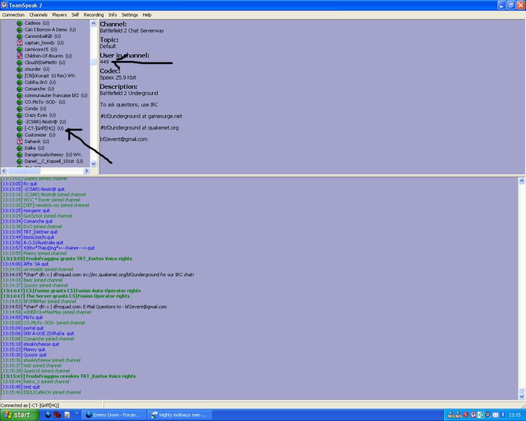Switch to Enemy Down - Forum taskbar window

pos(113,415)
